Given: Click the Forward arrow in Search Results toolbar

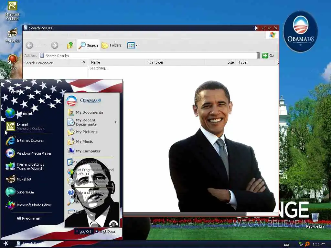Looking at the screenshot, I should point(54,45).
